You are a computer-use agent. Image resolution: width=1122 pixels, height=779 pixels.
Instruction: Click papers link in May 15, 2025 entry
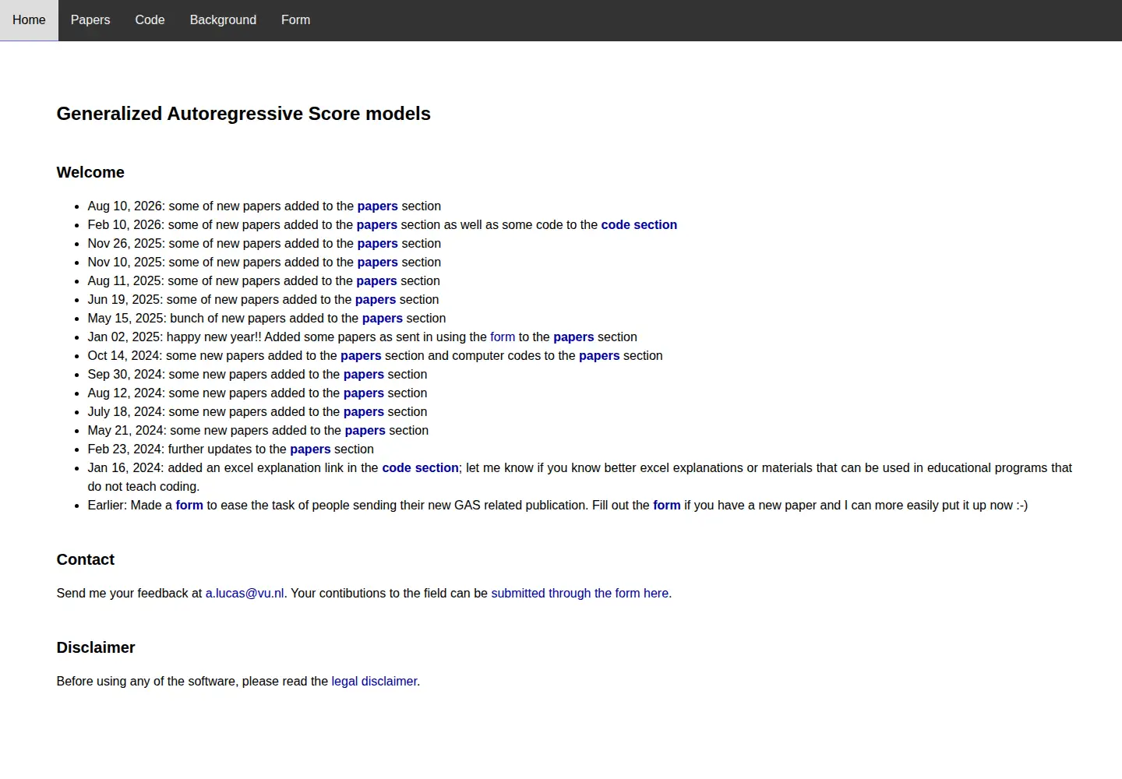click(x=383, y=319)
